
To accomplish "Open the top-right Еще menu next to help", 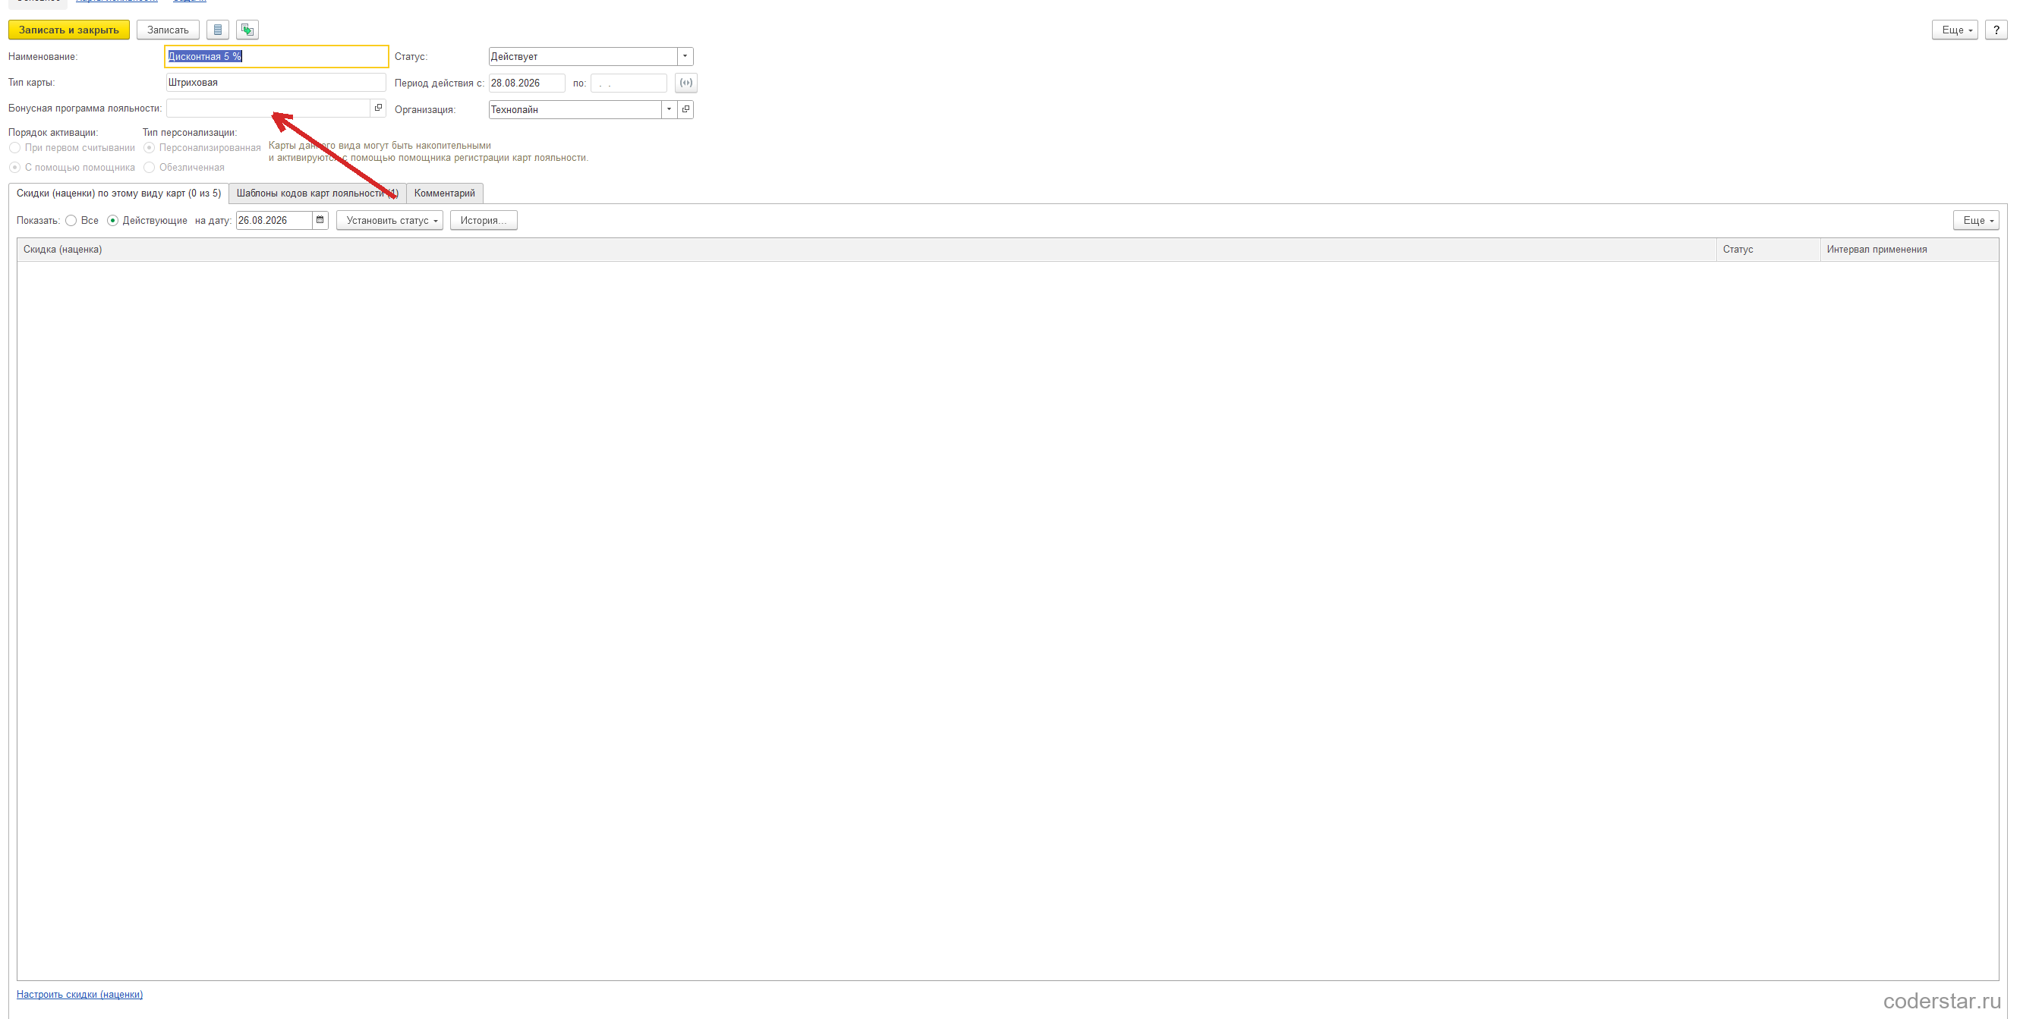I will point(1955,30).
